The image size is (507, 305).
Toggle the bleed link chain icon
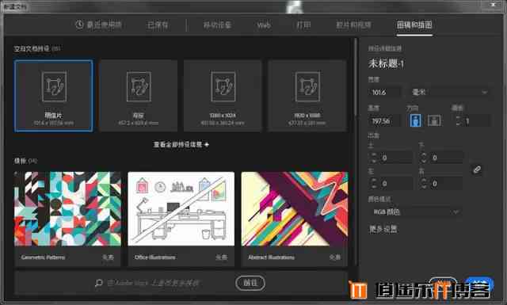point(477,170)
